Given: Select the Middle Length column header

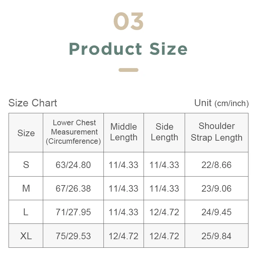Looking at the screenshot, I should (124, 132).
